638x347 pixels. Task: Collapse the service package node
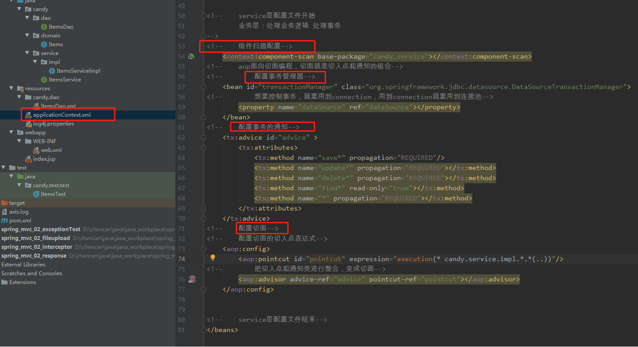point(27,53)
